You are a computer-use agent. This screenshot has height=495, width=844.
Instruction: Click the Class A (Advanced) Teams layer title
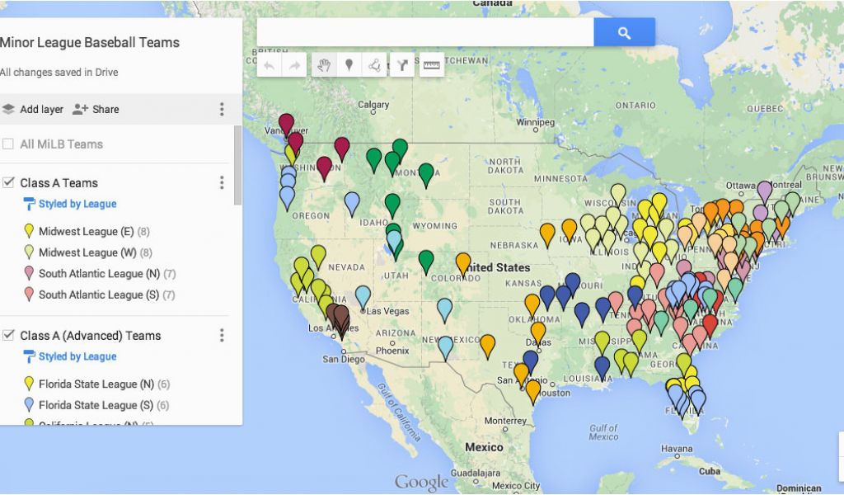[x=91, y=336]
